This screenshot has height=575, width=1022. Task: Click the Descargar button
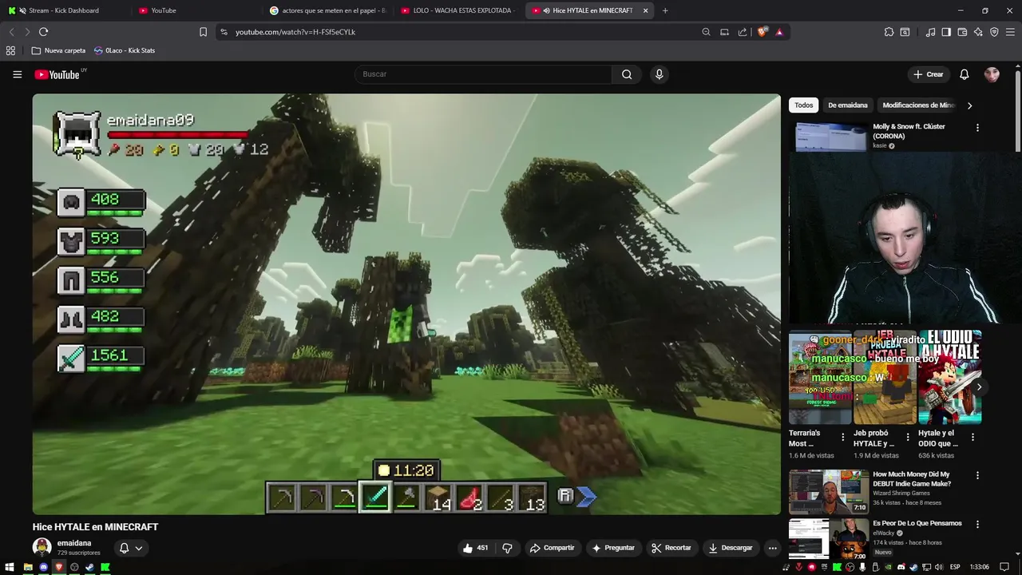pyautogui.click(x=731, y=548)
